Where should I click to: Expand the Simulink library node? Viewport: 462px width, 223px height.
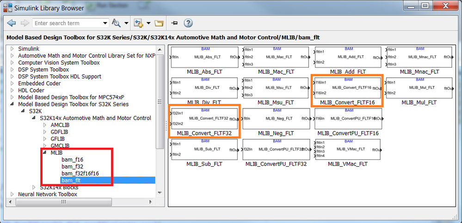coord(12,49)
